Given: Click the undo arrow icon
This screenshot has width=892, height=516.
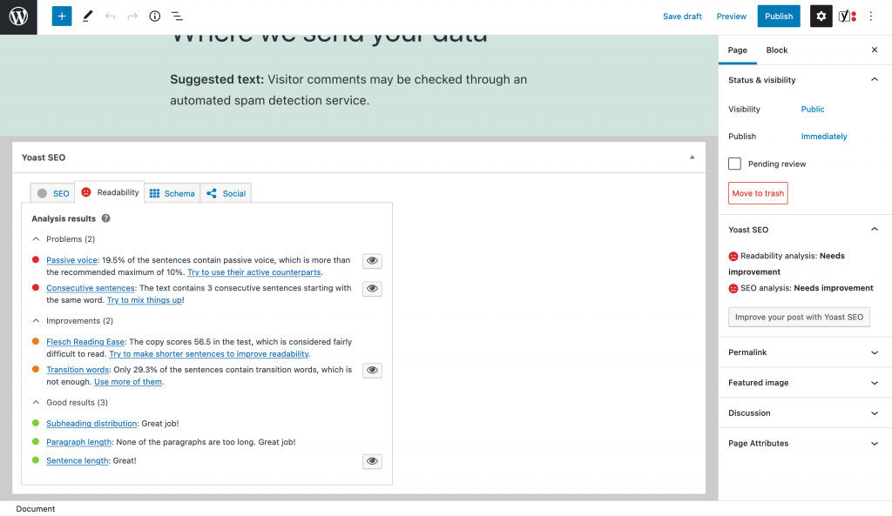Looking at the screenshot, I should (x=110, y=17).
